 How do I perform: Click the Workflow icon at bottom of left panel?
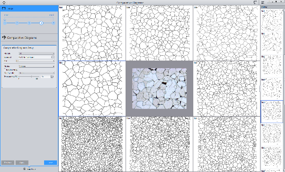click(25, 169)
